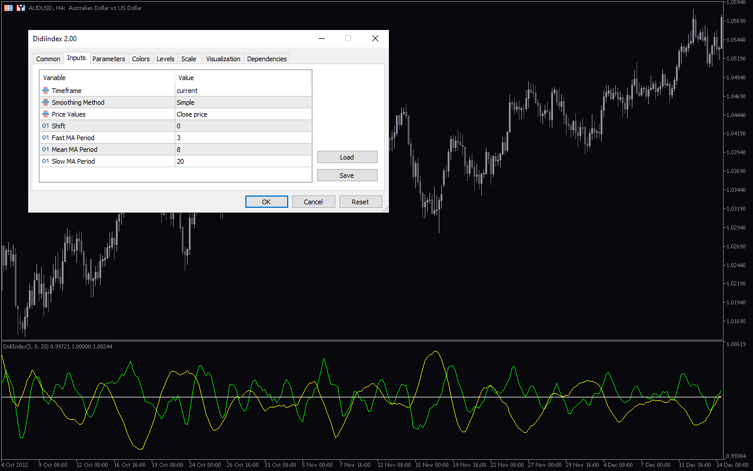Click the integer icon beside Shift

(46, 126)
